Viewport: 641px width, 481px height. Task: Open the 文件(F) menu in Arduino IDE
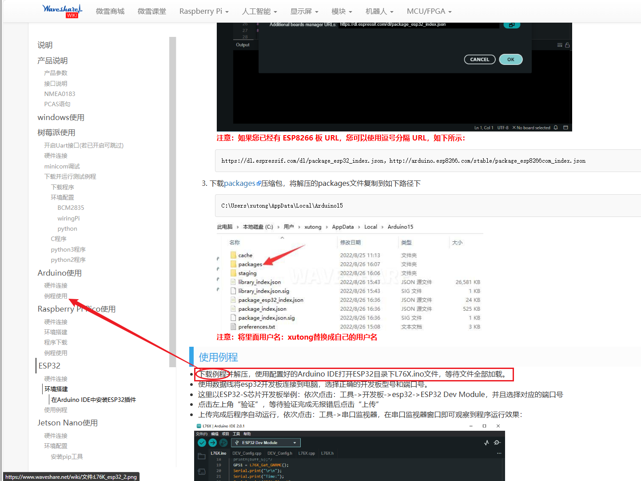point(202,434)
